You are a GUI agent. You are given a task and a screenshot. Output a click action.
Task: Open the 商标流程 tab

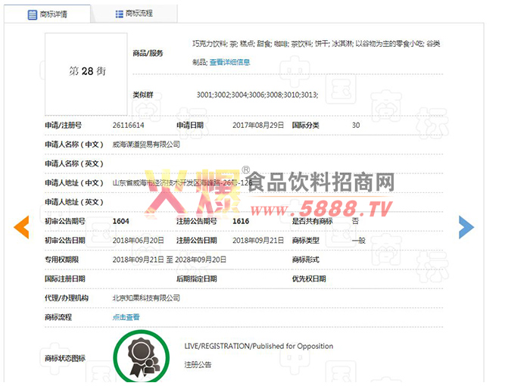tap(139, 14)
